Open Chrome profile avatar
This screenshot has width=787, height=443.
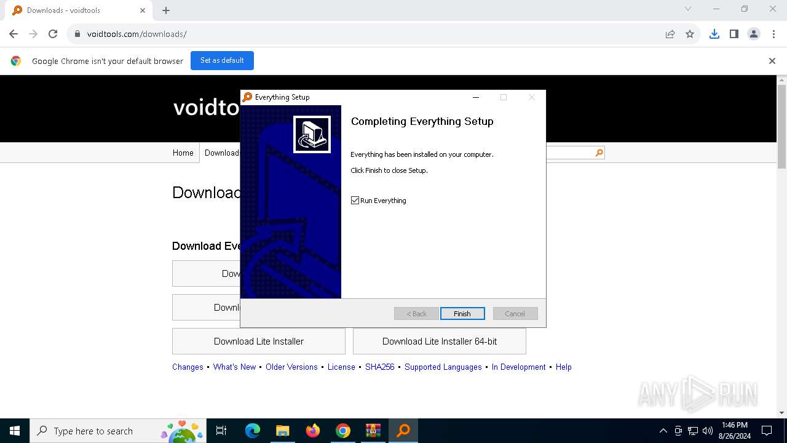tap(754, 34)
